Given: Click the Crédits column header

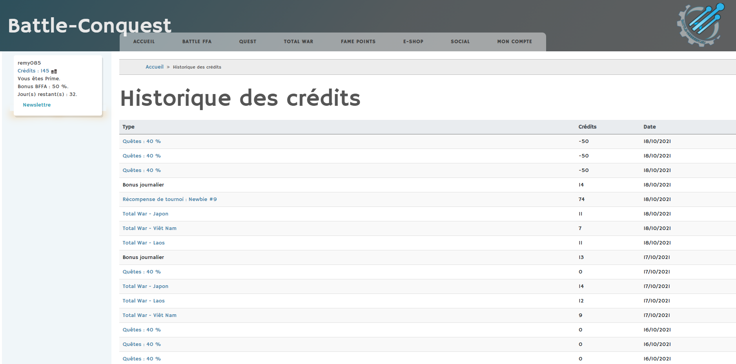Looking at the screenshot, I should click(x=587, y=127).
